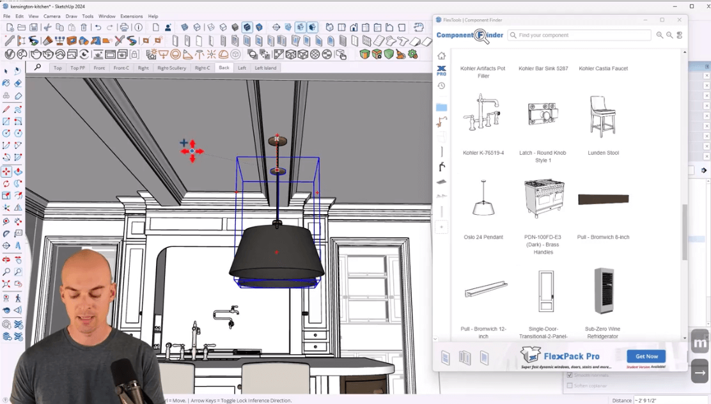Select the Paint Bucket tool

point(6,83)
